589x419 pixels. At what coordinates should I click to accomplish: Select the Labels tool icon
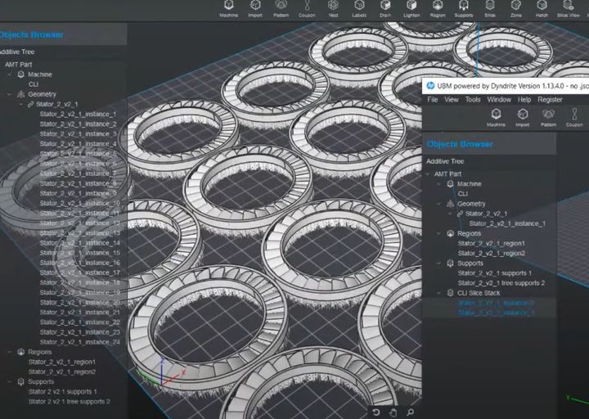(359, 7)
